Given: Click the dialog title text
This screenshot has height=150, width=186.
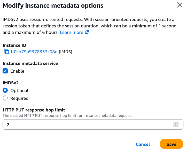Looking at the screenshot, I should 53,5.
